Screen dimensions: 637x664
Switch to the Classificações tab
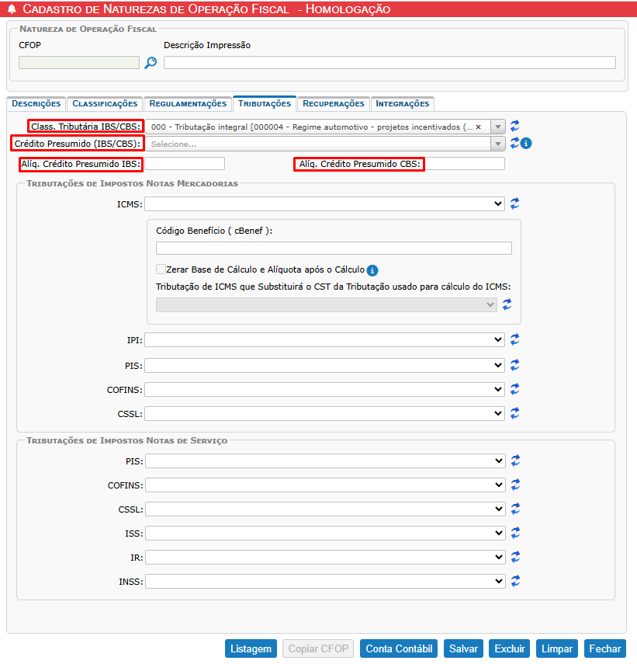[105, 103]
